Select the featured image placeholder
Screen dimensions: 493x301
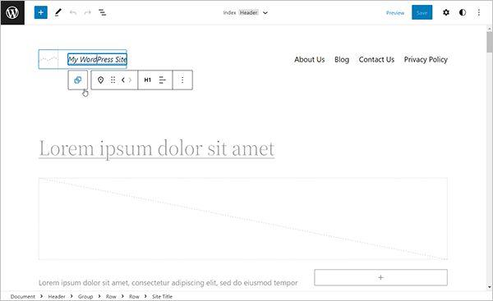tap(243, 219)
